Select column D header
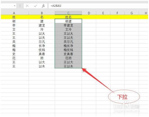Screen dimensions: 149x117 pyautogui.click(x=89, y=13)
